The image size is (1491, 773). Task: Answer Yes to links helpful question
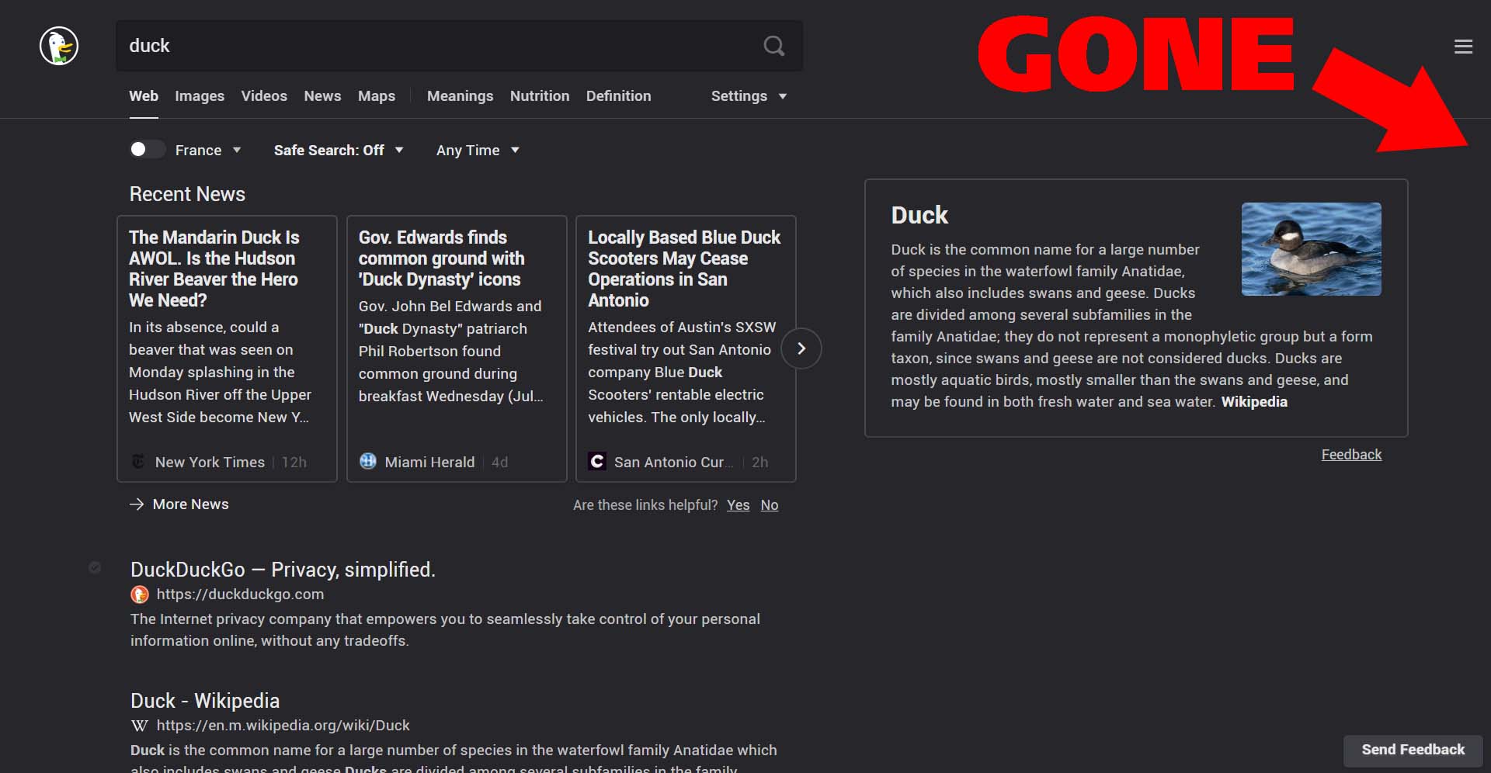739,505
